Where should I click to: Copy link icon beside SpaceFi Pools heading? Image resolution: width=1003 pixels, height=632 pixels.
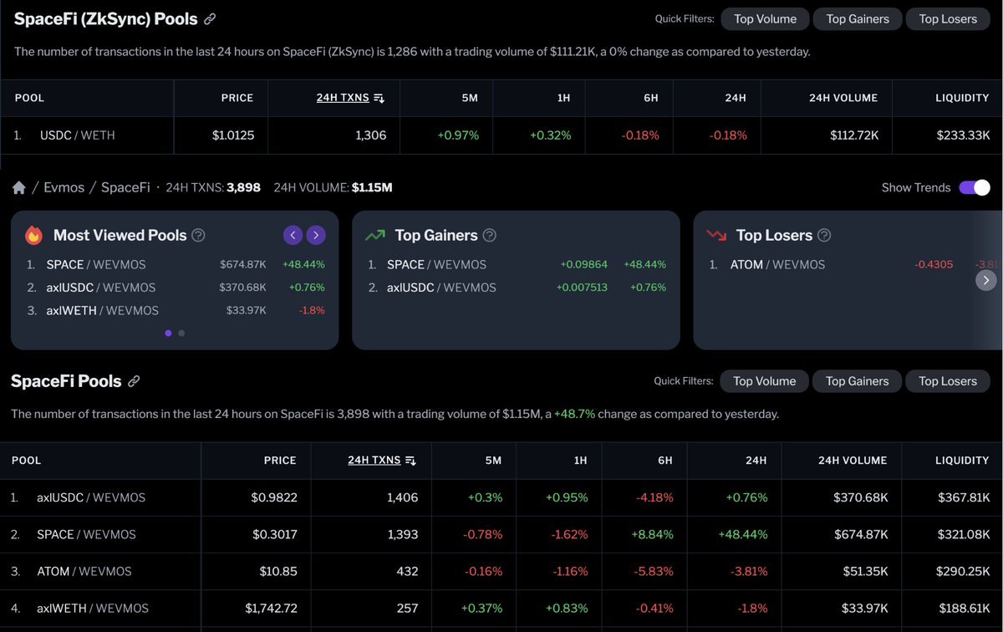[134, 381]
